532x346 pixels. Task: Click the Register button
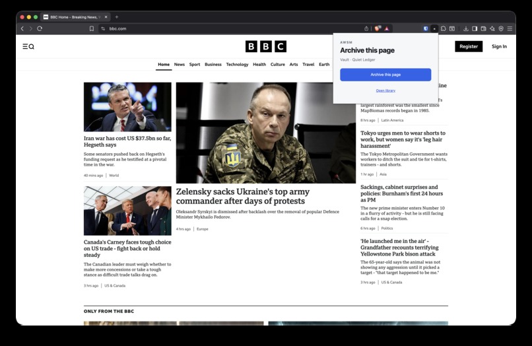click(x=469, y=46)
